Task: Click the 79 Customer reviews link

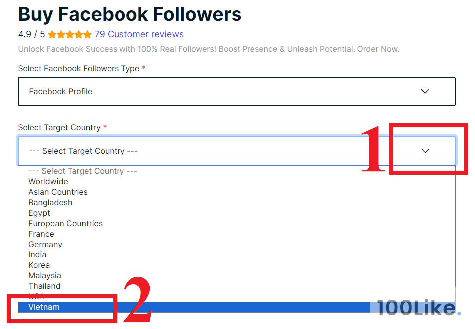Action: [139, 34]
